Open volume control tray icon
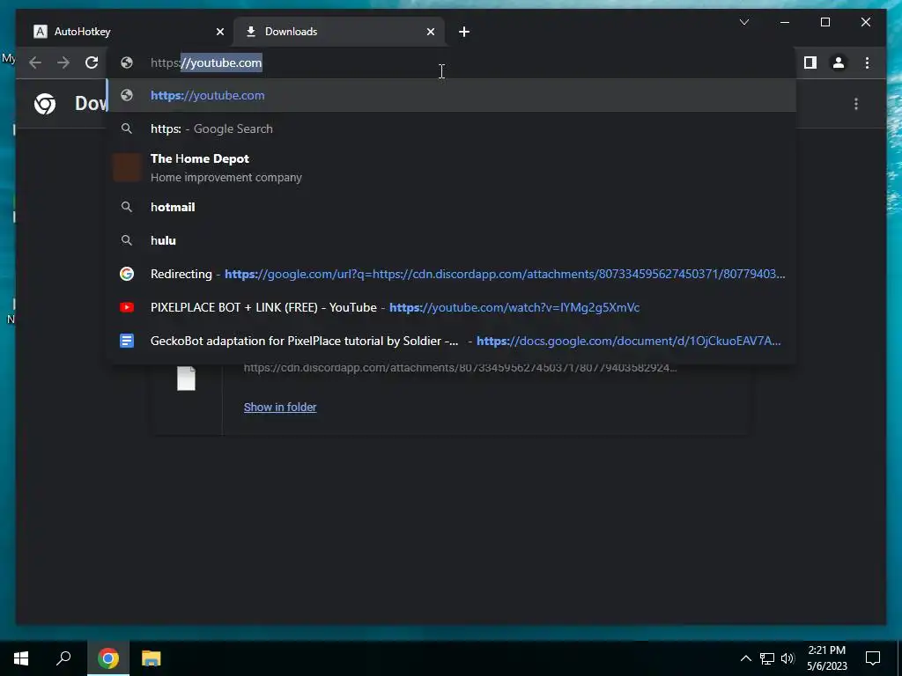The image size is (902, 676). [x=787, y=658]
